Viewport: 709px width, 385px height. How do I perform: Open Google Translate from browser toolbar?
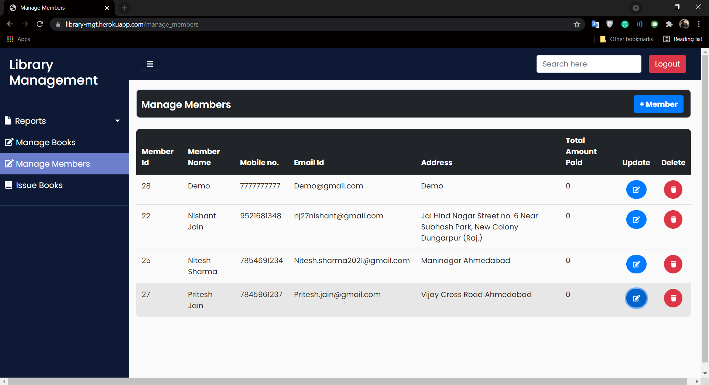595,24
